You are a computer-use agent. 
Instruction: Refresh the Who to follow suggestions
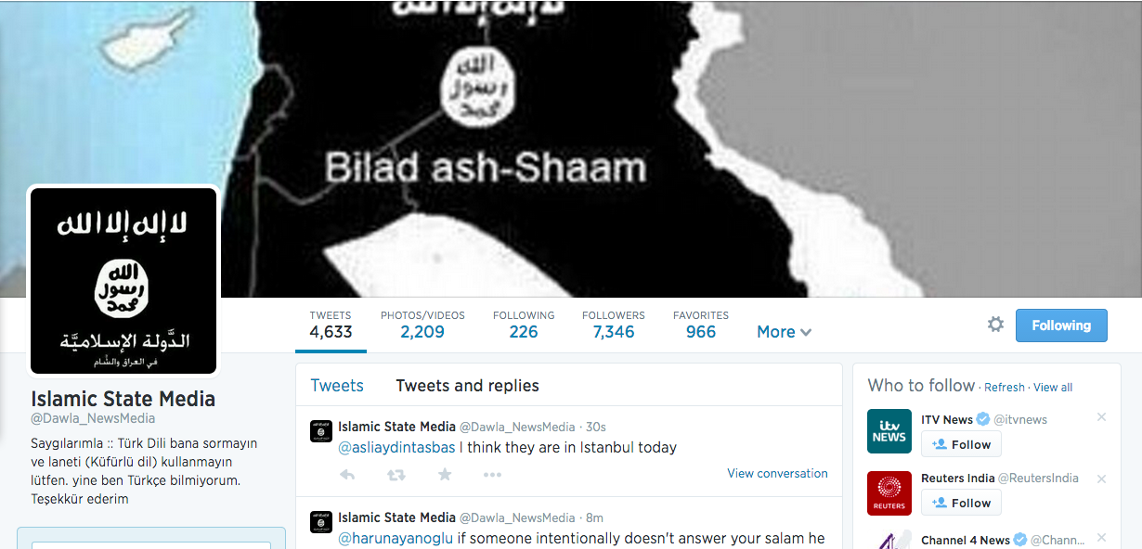1005,388
